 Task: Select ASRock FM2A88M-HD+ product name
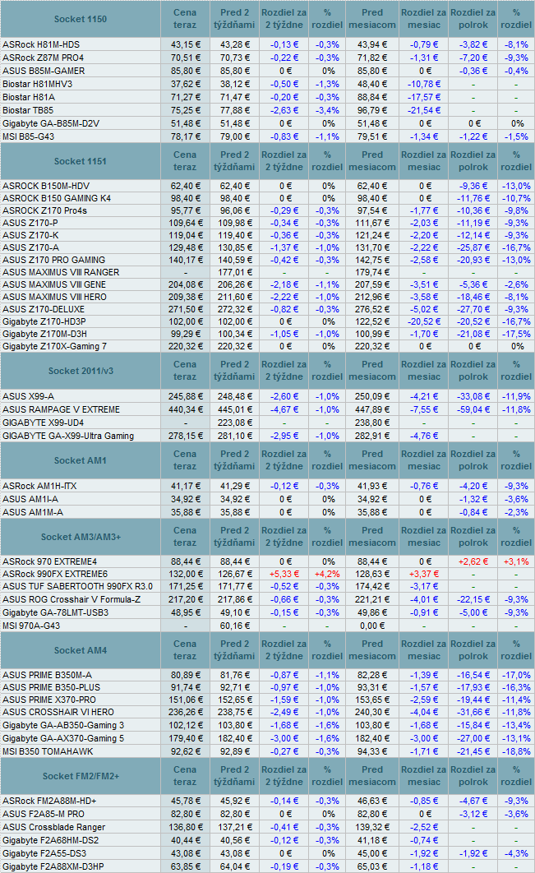[49, 801]
